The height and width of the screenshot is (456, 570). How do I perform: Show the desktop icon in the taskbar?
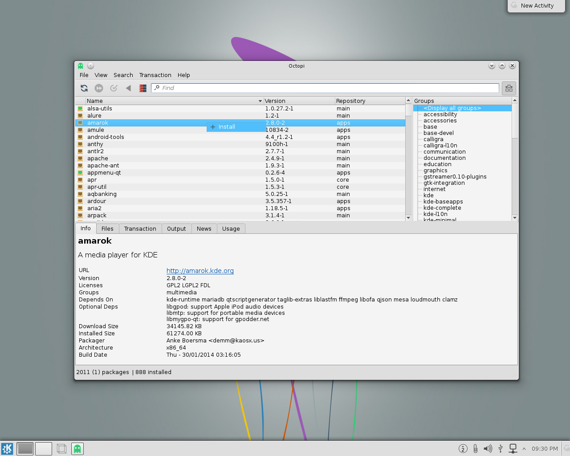coord(62,448)
